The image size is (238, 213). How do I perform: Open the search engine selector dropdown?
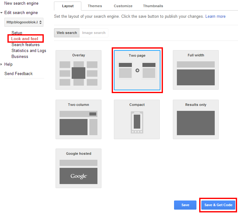(24, 22)
